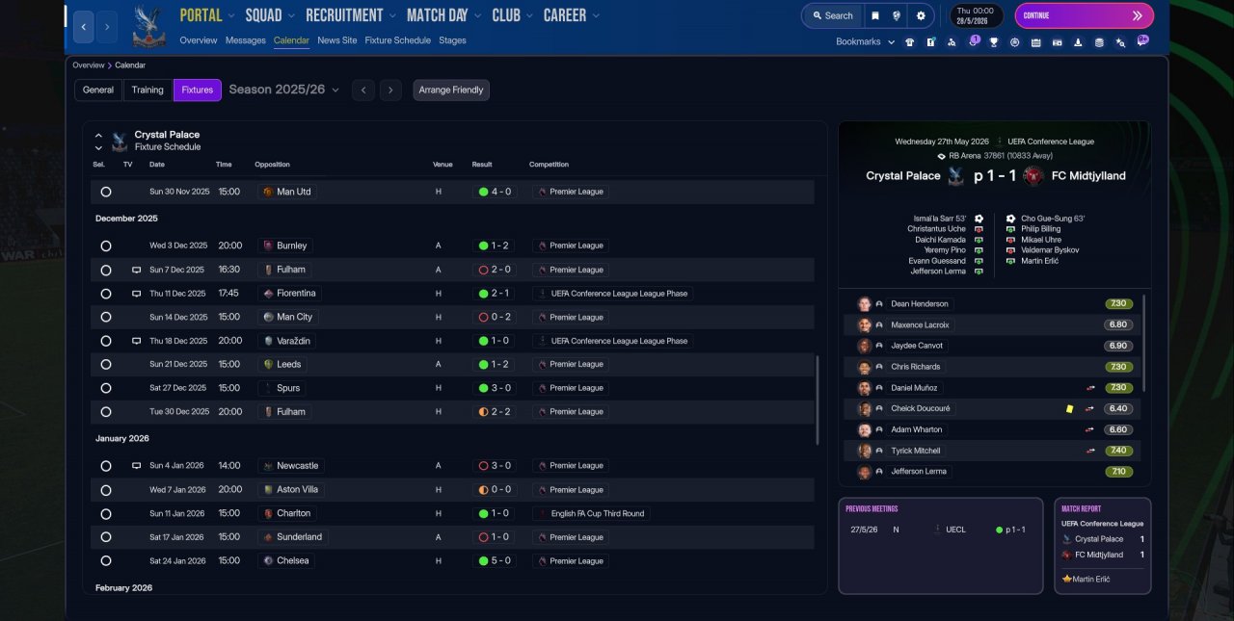Open the Season 2025/26 dropdown
The height and width of the screenshot is (621, 1234).
(x=284, y=90)
